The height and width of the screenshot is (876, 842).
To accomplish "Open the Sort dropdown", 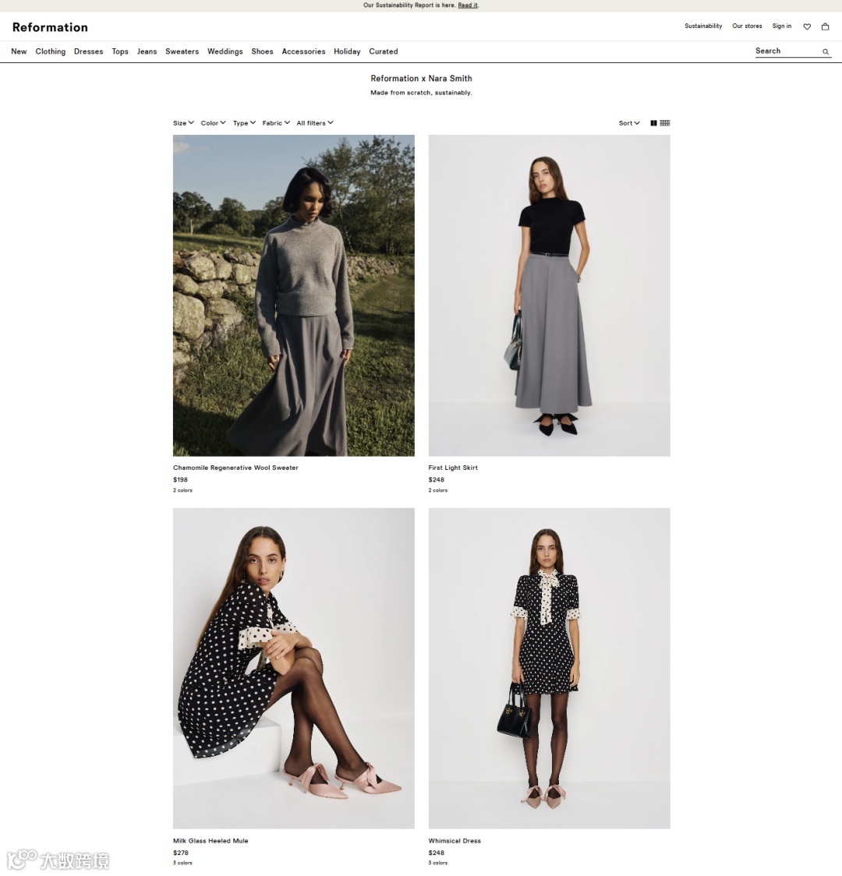I will [629, 123].
